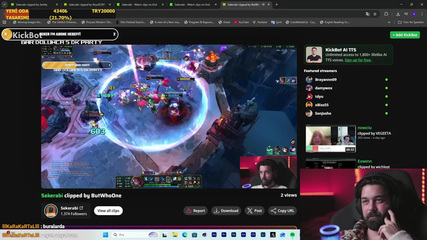This screenshot has width=427, height=240.
Task: Open Haritalar bookmark
Action: (x=260, y=22)
